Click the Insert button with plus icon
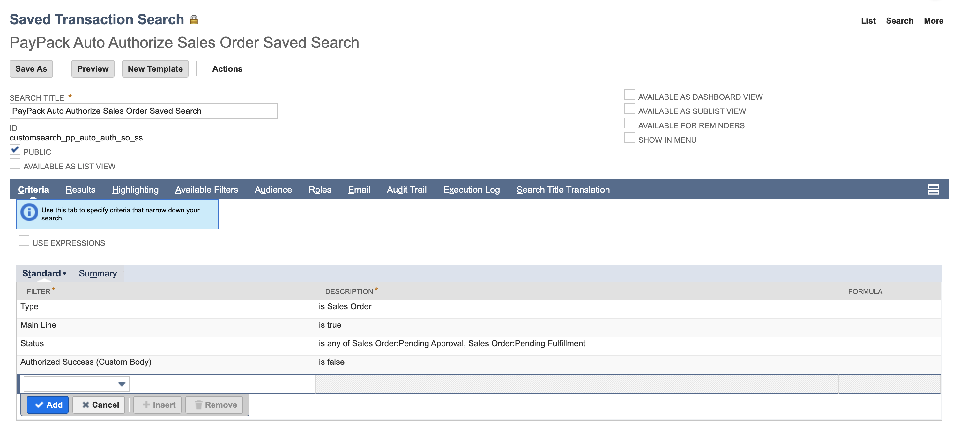This screenshot has height=430, width=959. pos(157,405)
